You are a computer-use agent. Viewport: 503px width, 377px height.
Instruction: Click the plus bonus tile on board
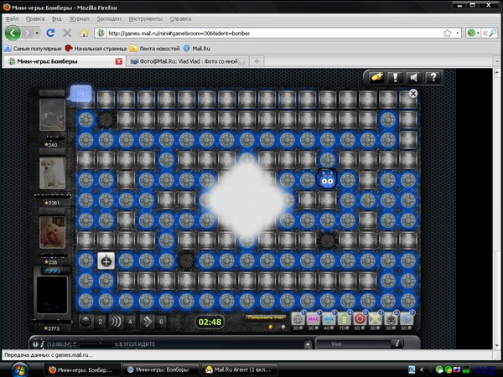point(106,261)
